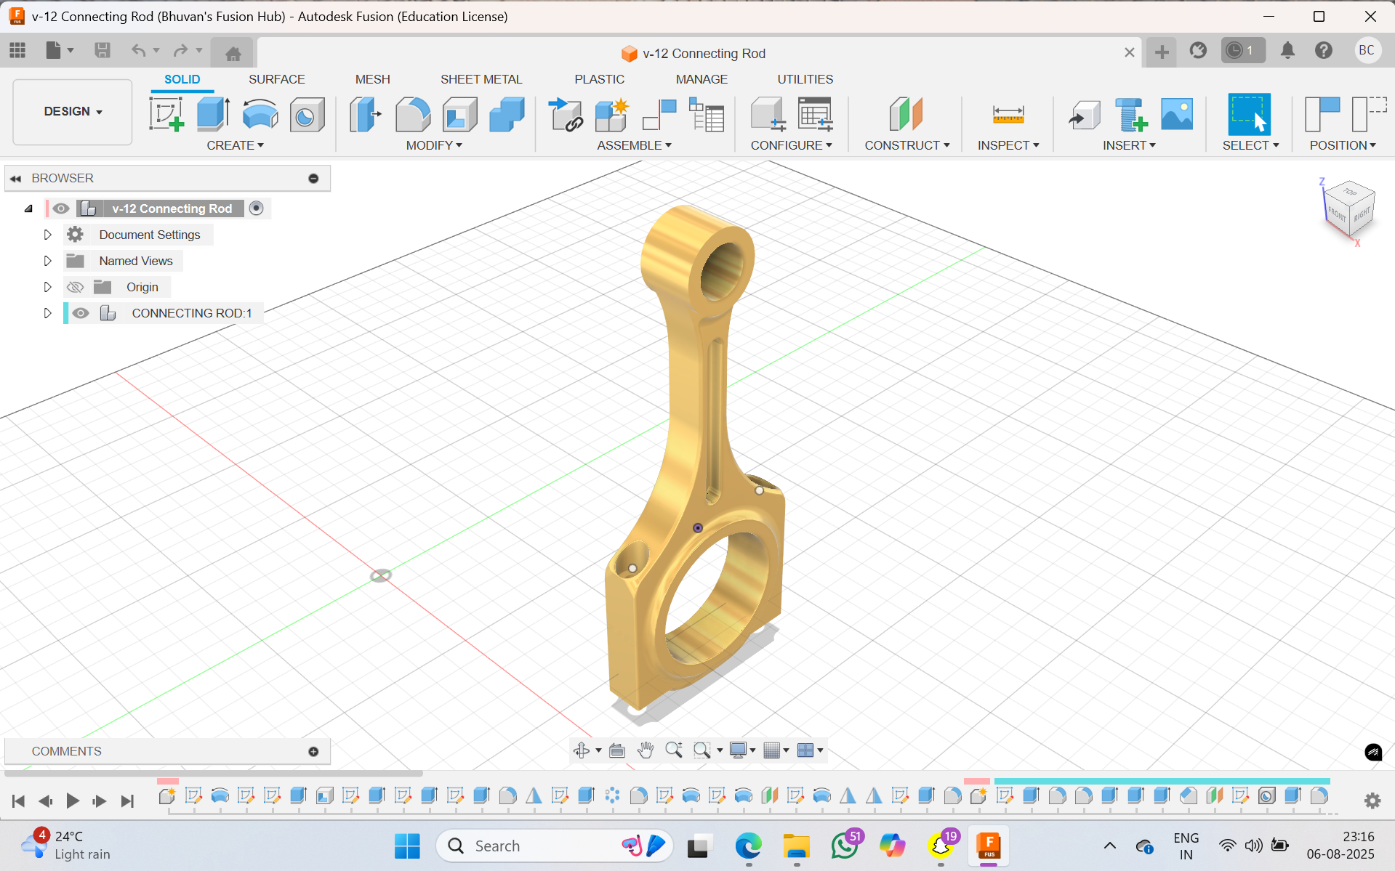Expand the Origin node
Viewport: 1395px width, 871px height.
[47, 287]
